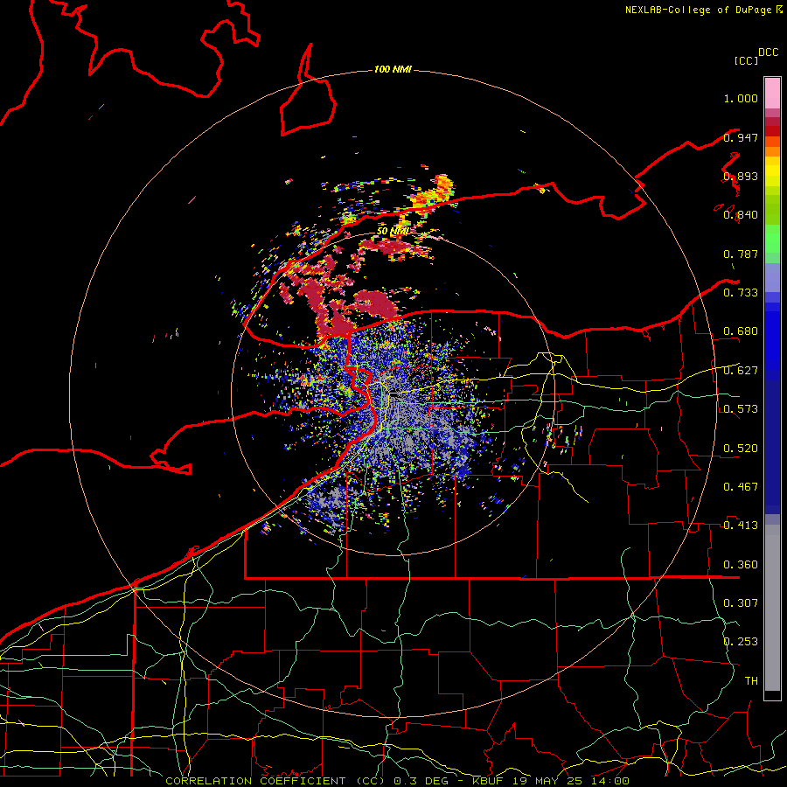Click the KBUF station identifier in caption
This screenshot has width=787, height=787.
tap(490, 781)
